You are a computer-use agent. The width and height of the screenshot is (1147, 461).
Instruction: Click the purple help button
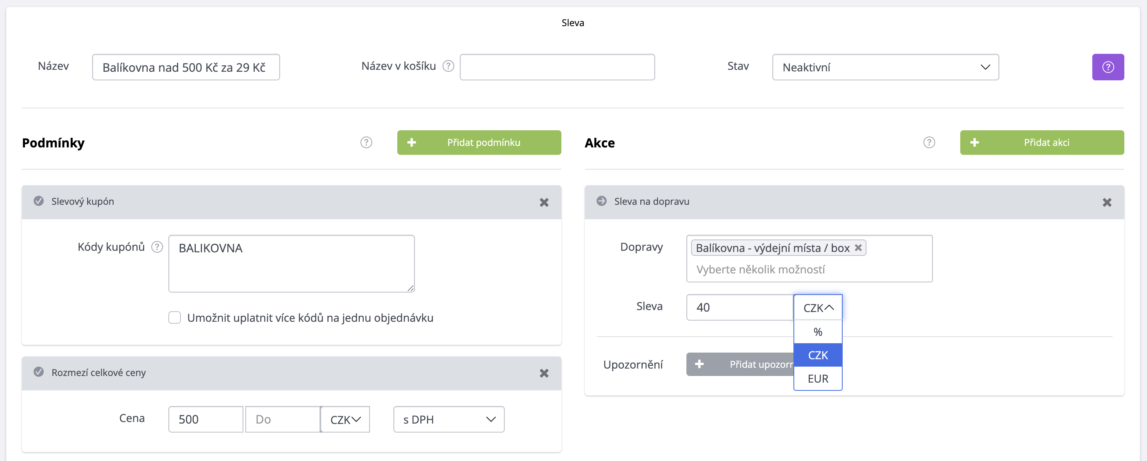coord(1108,67)
